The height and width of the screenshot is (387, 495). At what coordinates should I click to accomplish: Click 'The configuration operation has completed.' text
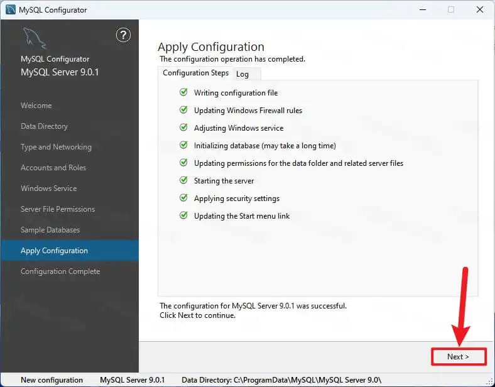click(232, 59)
